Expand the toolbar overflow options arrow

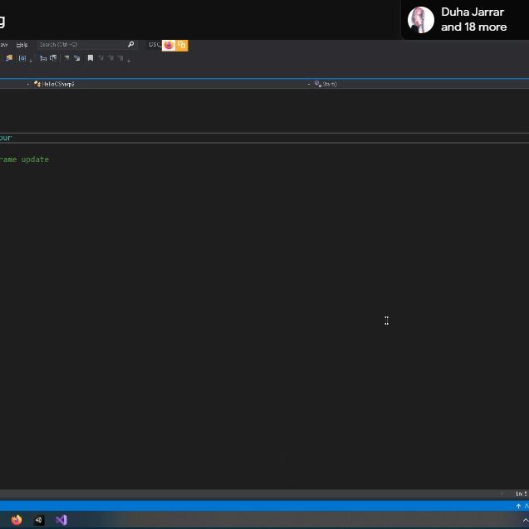[130, 59]
